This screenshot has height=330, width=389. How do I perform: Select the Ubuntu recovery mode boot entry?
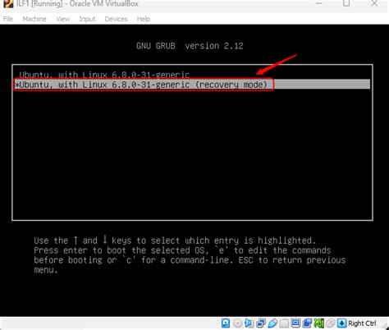point(192,85)
